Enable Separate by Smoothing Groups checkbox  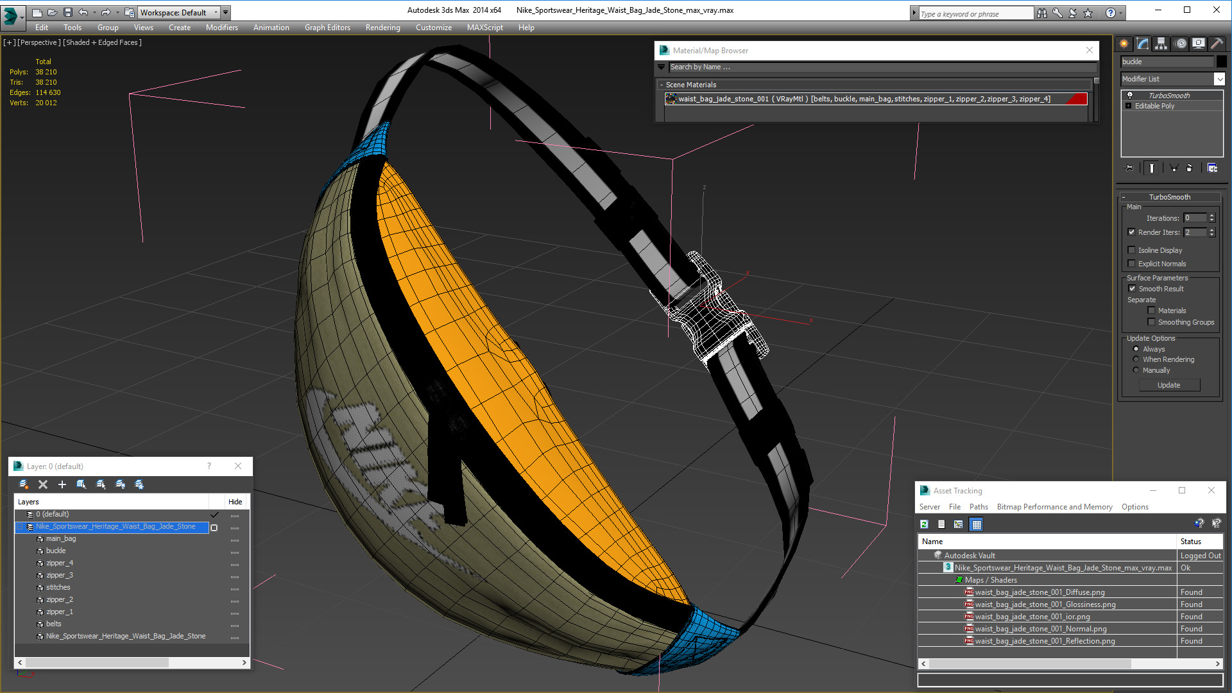(x=1151, y=322)
